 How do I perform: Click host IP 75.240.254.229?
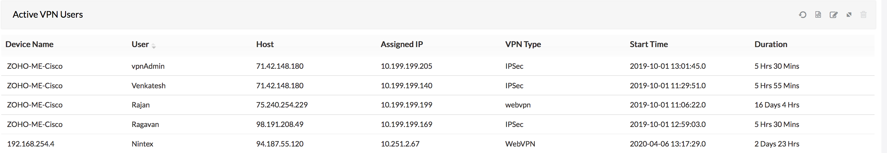pyautogui.click(x=282, y=105)
